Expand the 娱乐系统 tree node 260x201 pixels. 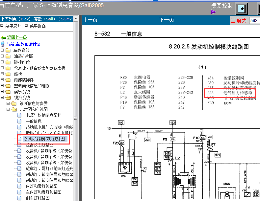tap(2, 91)
